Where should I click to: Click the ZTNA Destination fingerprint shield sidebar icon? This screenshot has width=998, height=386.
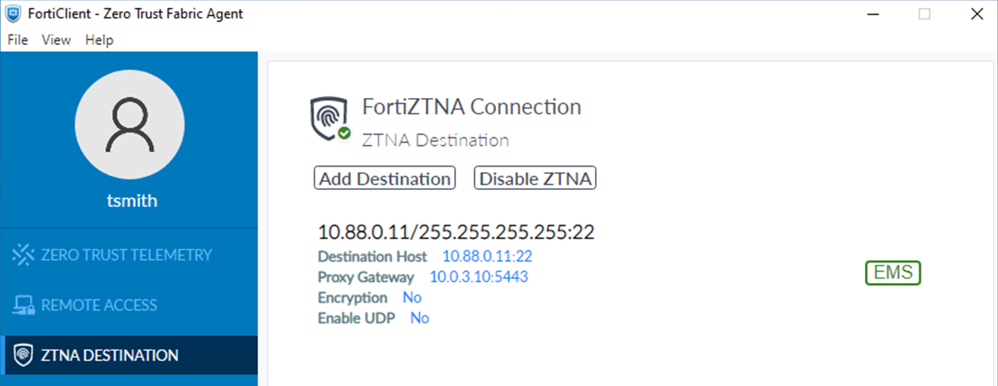(x=24, y=356)
